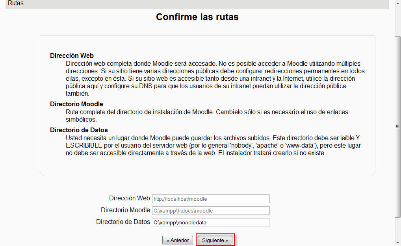
Task: Select the bold Directorio Moodle help heading
Action: pos(76,104)
